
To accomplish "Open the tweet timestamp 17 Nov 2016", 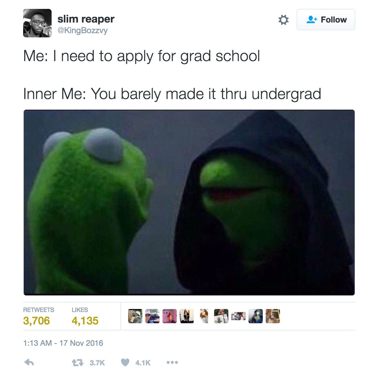I will (63, 343).
